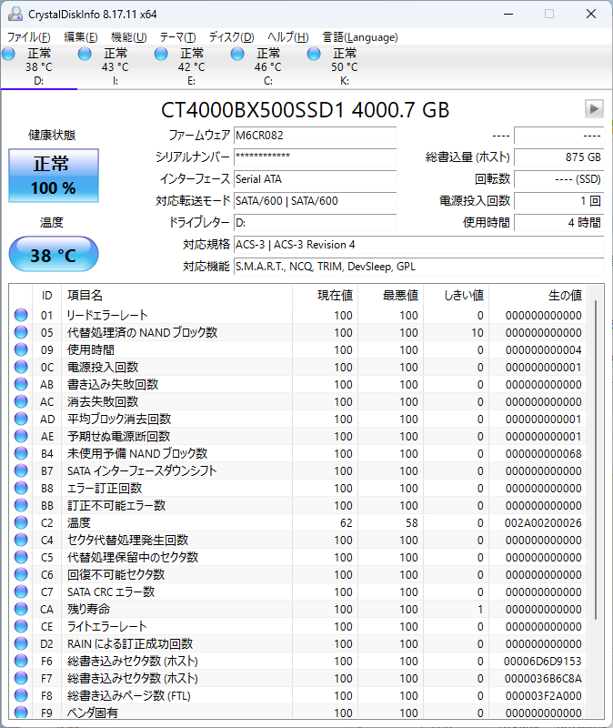
Task: Click status orb for attribute 09 使用時間
Action: pos(21,349)
